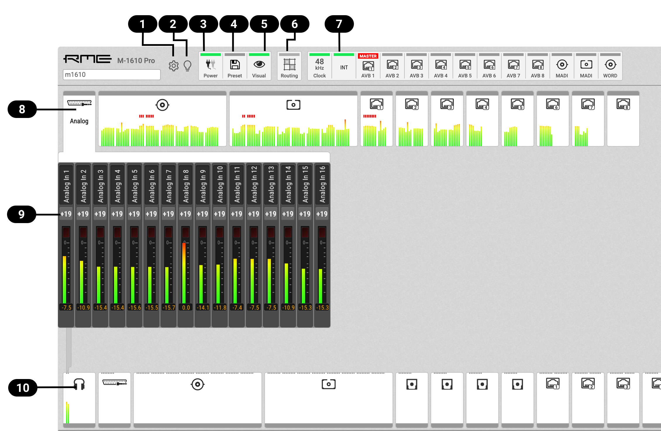Image resolution: width=661 pixels, height=431 pixels.
Task: Select AVB 7 stream in header
Action: coord(514,66)
